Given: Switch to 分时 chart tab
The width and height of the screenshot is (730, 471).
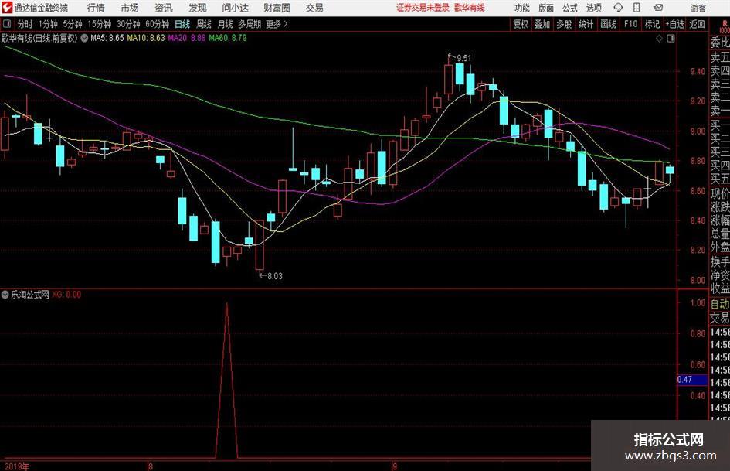Looking at the screenshot, I should [x=25, y=24].
